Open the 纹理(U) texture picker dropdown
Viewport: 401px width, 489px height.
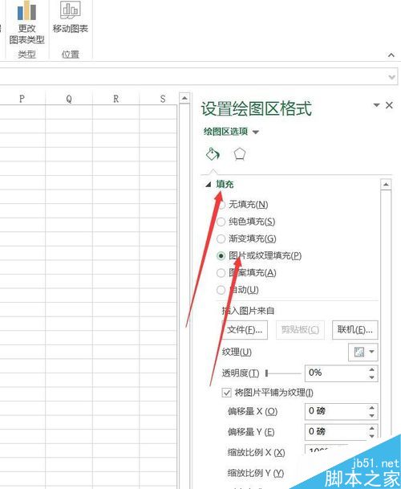point(363,352)
